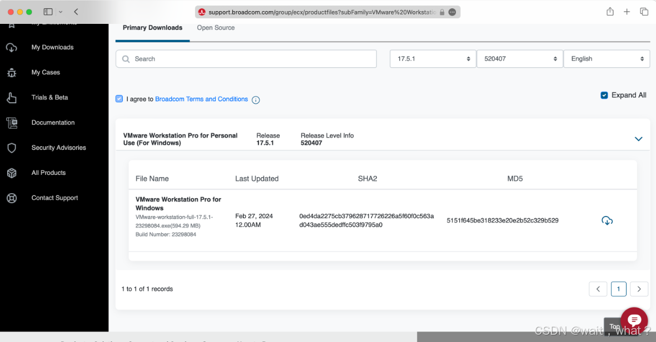Screen dimensions: 656x342
Task: Click the Contact Support lifebuoy icon
Action: click(x=12, y=198)
